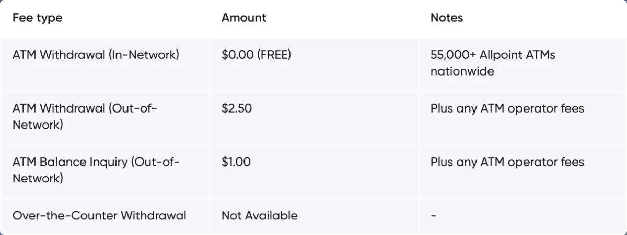The image size is (627, 235).
Task: Click the word "nationwide" in Notes
Action: (x=462, y=71)
